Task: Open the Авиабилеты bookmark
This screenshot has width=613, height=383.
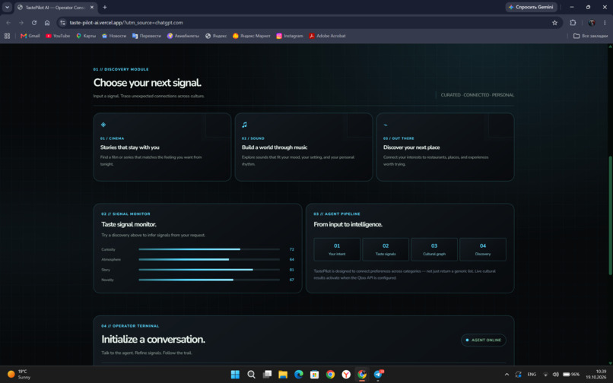Action: coord(183,36)
